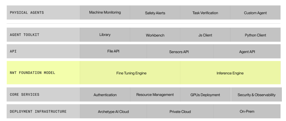Image resolution: width=286 pixels, height=121 pixels.
Task: Click the Library toolkit cell
Action: [x=105, y=35]
